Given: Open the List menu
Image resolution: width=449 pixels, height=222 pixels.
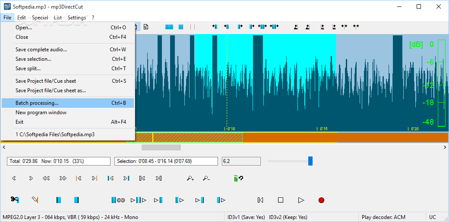Looking at the screenshot, I should [x=58, y=17].
